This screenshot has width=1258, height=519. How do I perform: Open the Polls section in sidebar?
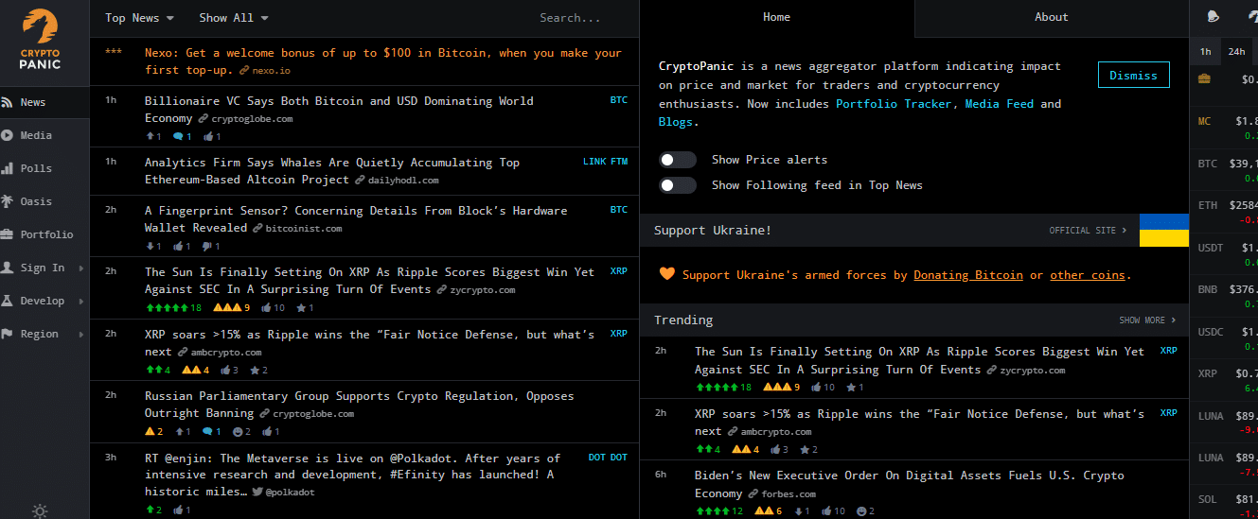coord(36,168)
